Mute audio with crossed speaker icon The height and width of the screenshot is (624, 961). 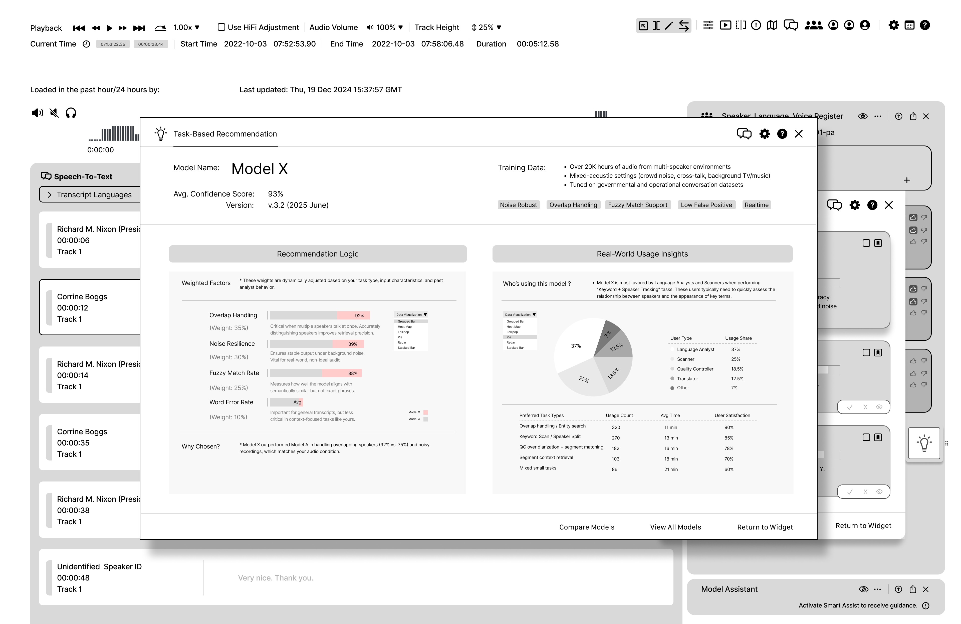[54, 113]
